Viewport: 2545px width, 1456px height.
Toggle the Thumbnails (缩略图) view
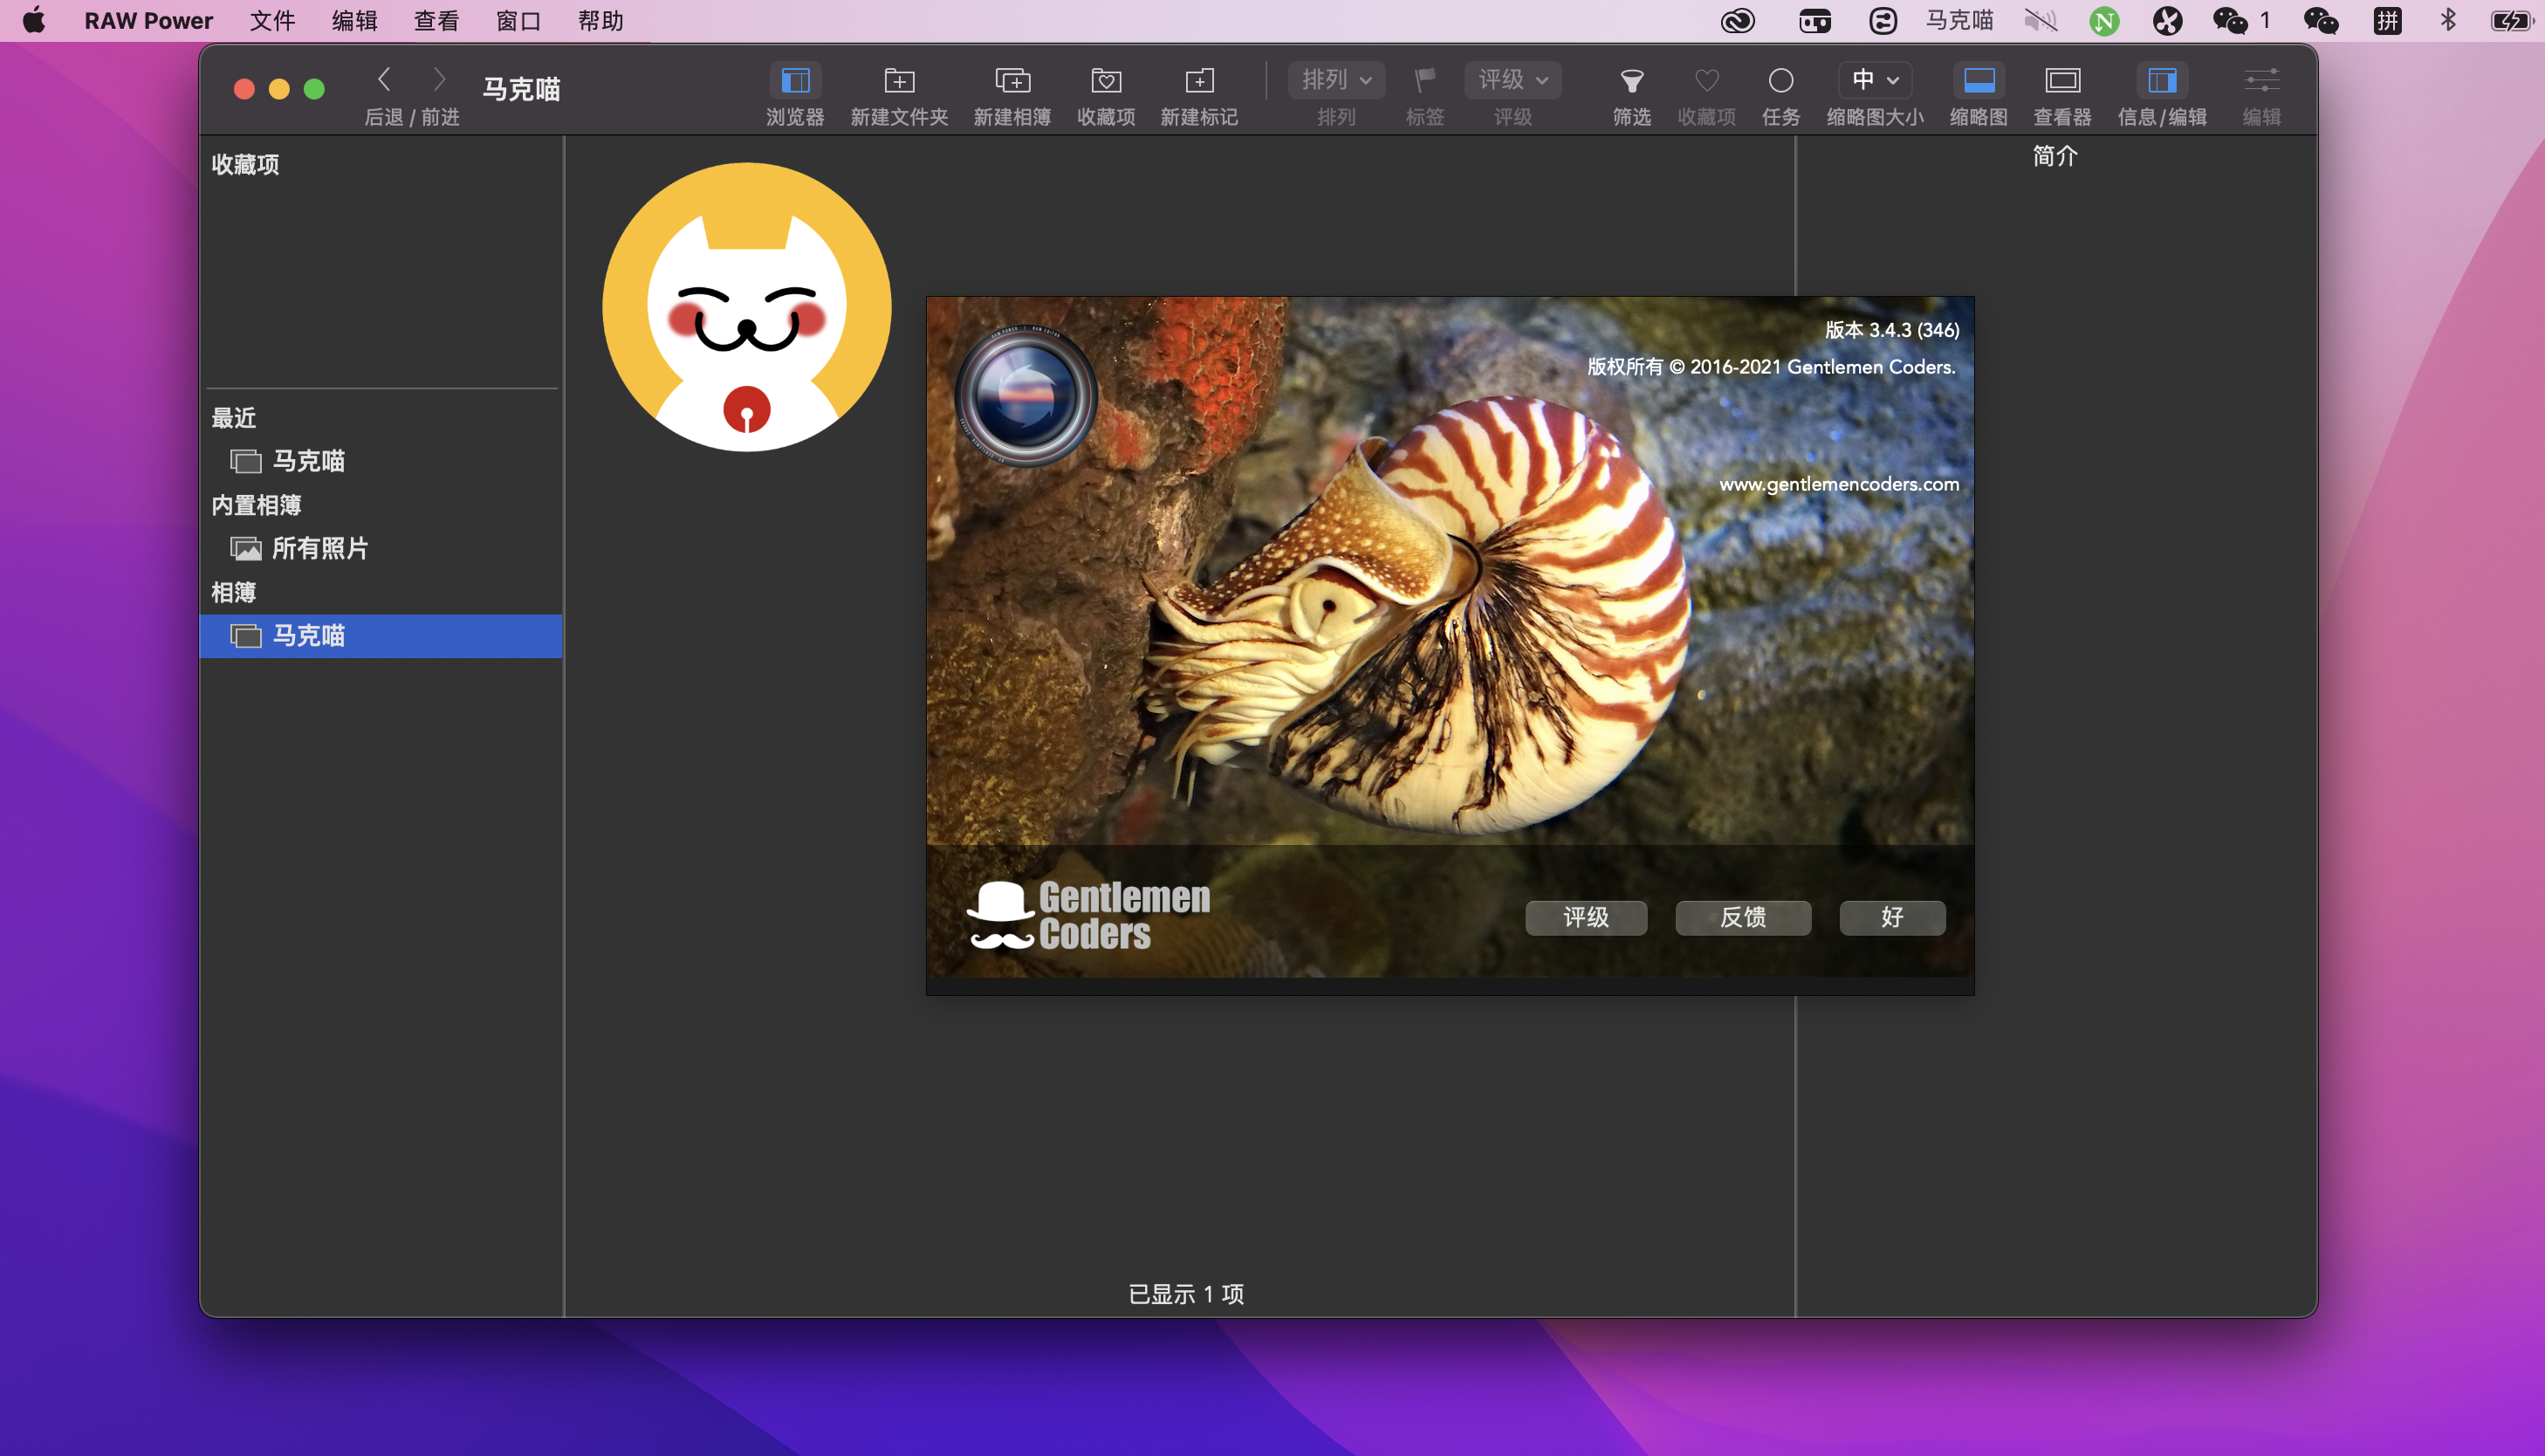[1979, 80]
